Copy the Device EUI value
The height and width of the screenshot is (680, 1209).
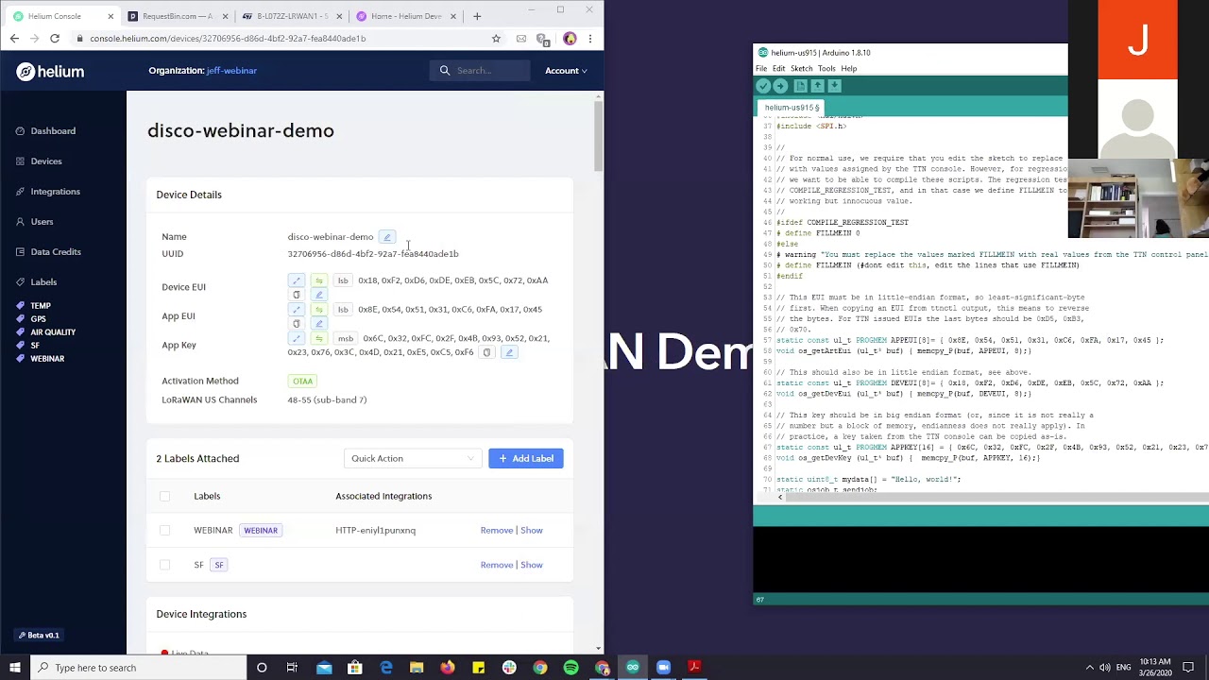pos(297,295)
